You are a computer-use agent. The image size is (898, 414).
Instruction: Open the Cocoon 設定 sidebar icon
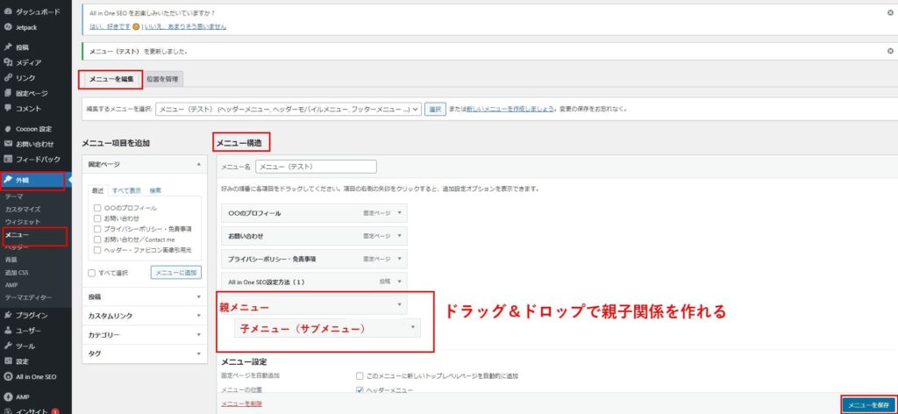8,129
